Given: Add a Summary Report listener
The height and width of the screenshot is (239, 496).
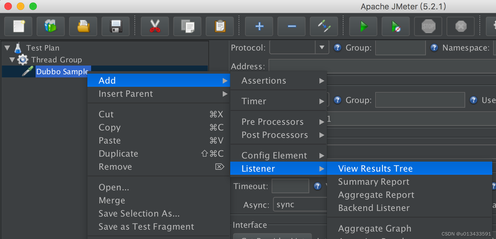Looking at the screenshot, I should click(x=410, y=182).
